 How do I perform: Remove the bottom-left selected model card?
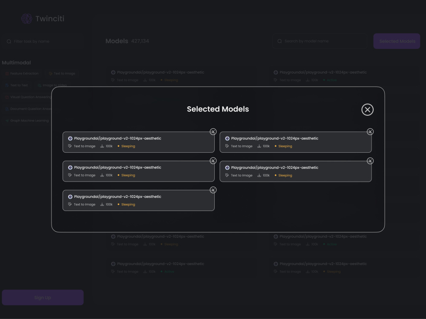point(213,190)
